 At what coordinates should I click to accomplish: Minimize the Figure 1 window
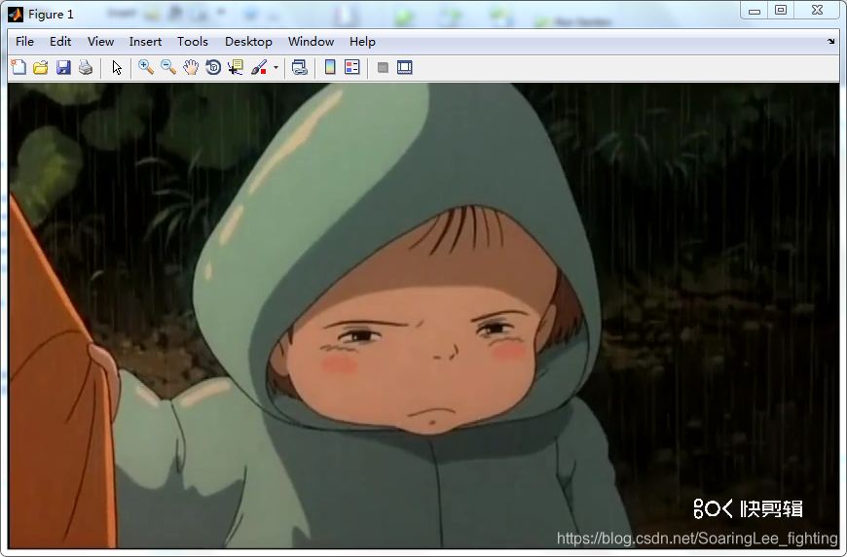755,11
